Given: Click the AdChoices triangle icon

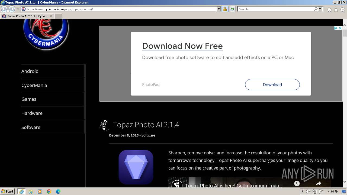Looking at the screenshot, I should (x=336, y=28).
